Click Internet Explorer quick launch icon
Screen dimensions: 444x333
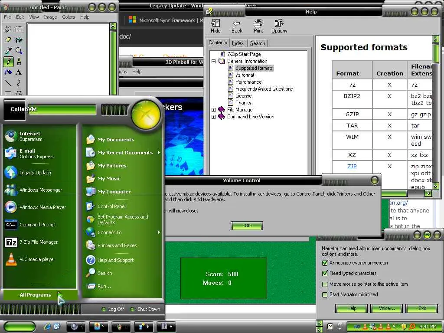point(47,326)
